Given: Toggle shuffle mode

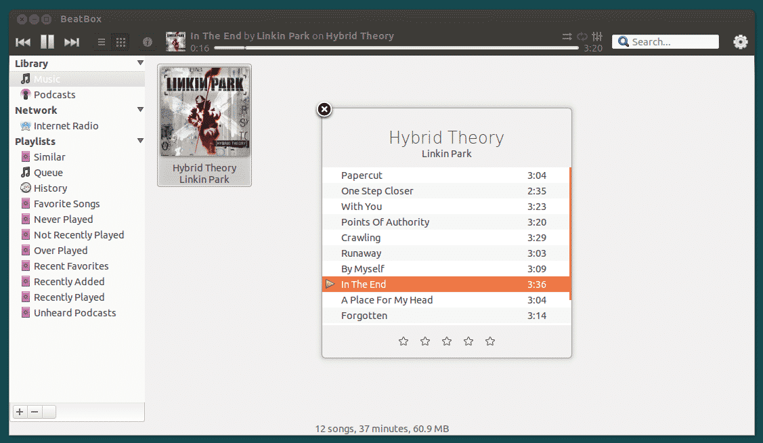Looking at the screenshot, I should 567,37.
